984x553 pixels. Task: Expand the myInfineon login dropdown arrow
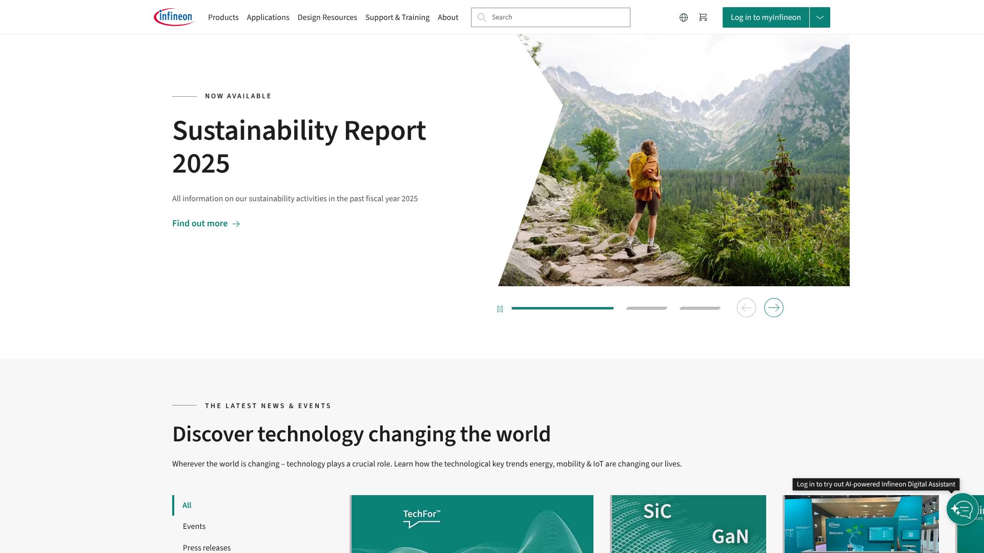click(x=819, y=17)
